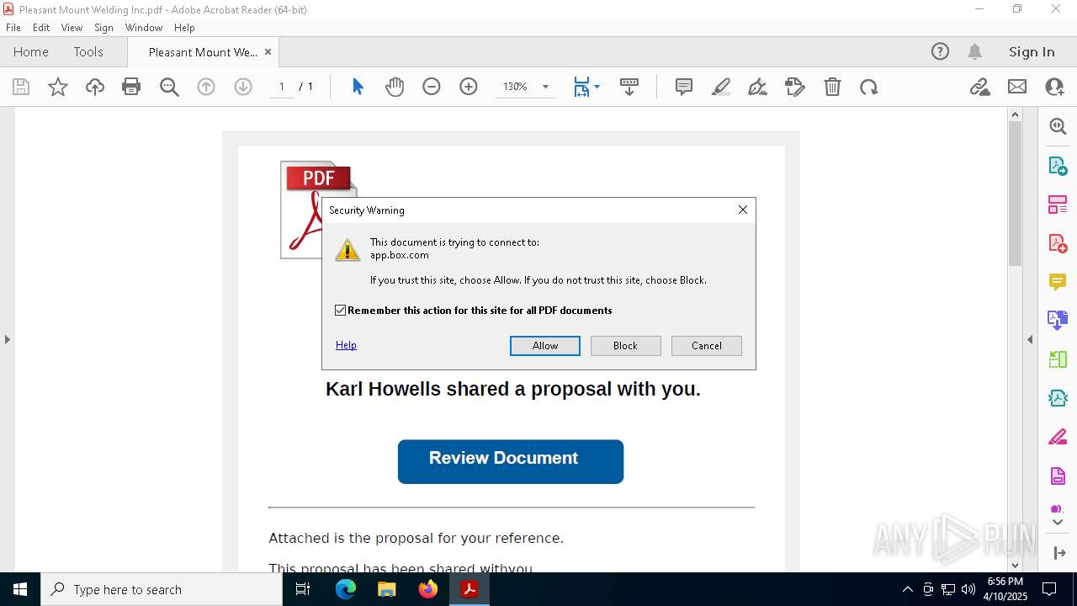Choose the Selection arrow tool
This screenshot has height=606, width=1077.
point(358,87)
